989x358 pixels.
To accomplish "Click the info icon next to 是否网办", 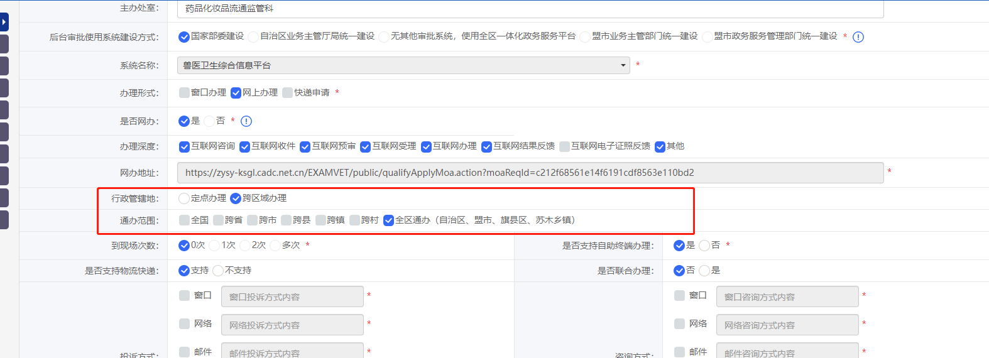I will (246, 121).
